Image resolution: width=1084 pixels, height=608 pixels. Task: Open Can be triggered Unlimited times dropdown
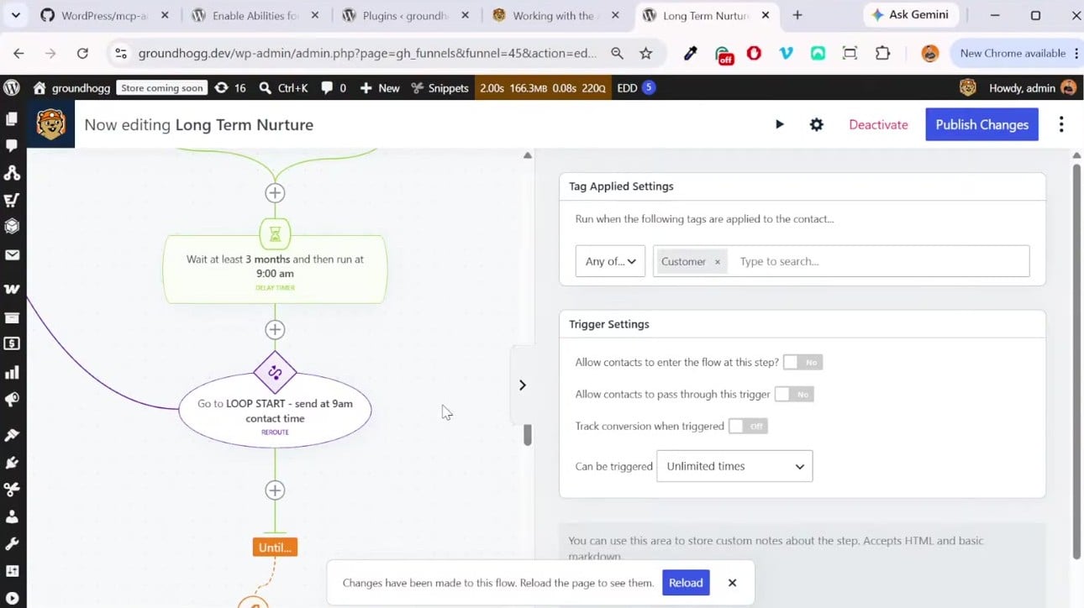(x=734, y=466)
